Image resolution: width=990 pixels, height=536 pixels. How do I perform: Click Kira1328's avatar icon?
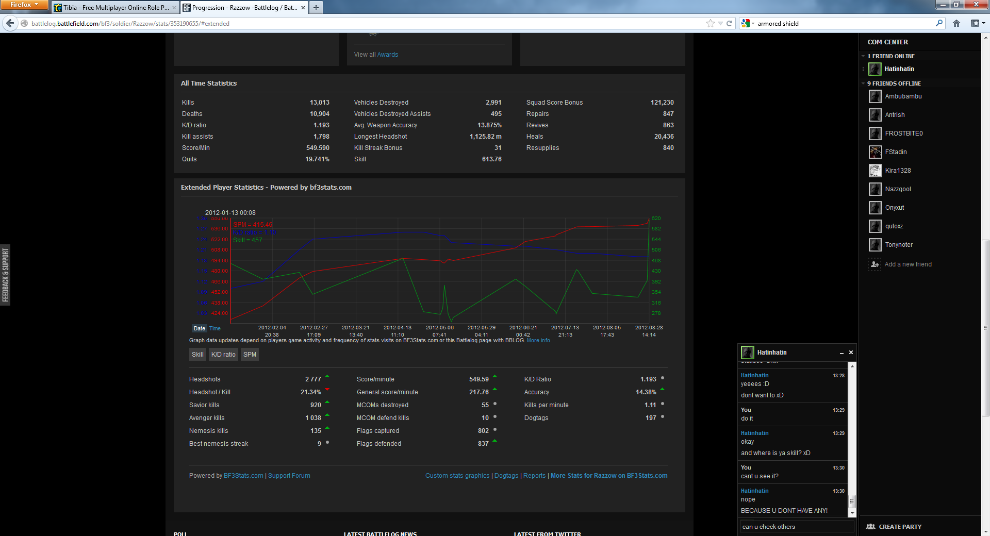click(875, 171)
